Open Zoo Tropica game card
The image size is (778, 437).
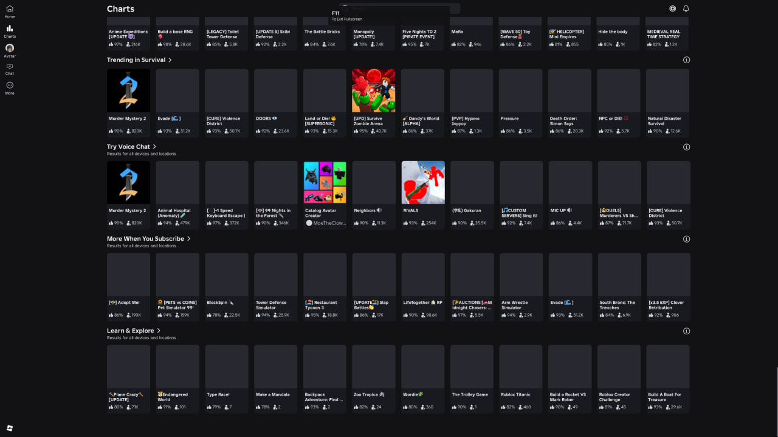(x=374, y=379)
